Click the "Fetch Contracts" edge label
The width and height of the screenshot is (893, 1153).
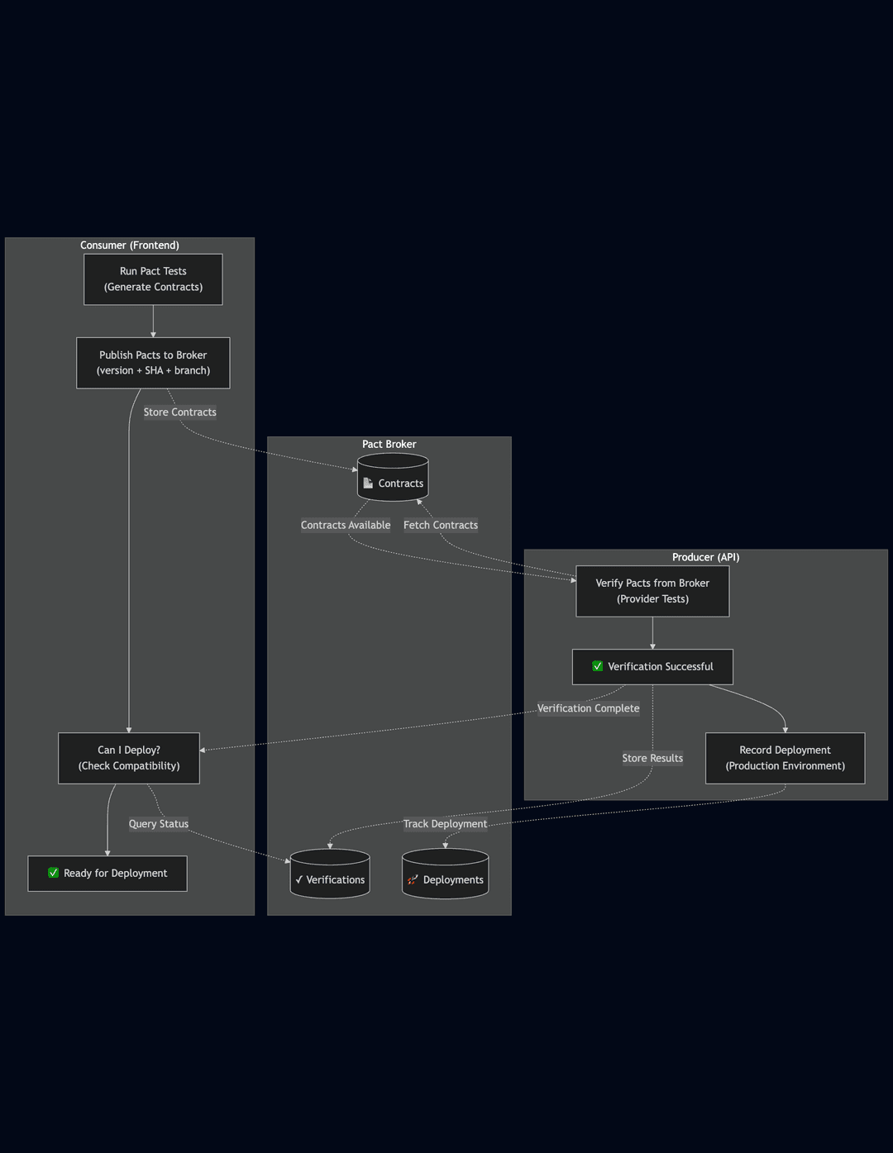point(441,525)
